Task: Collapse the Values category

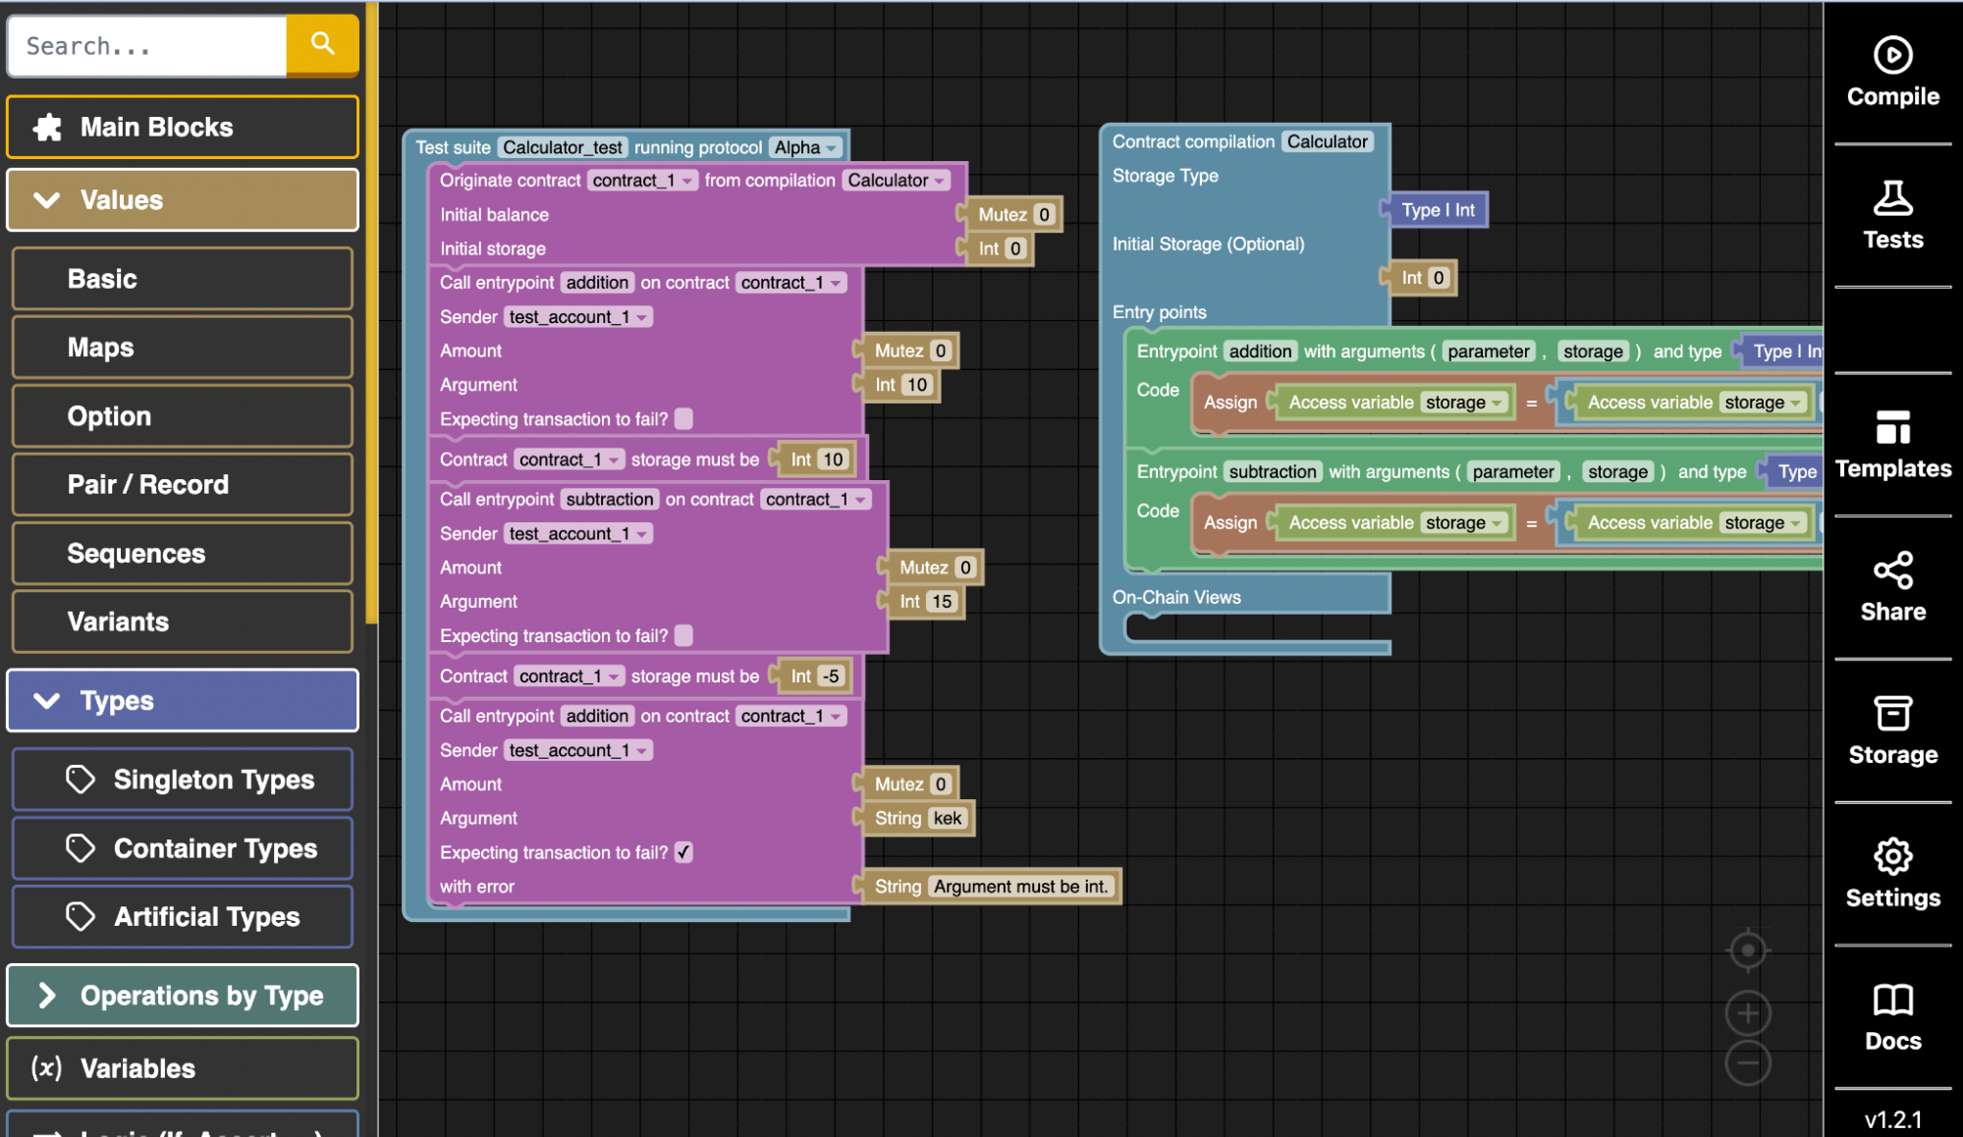Action: tap(183, 200)
